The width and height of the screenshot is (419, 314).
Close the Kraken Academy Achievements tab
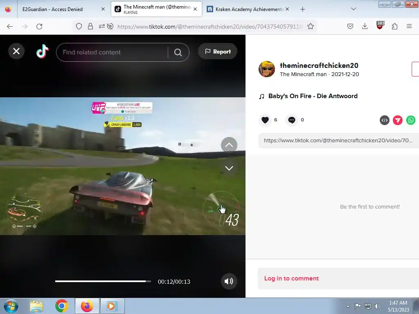click(287, 9)
